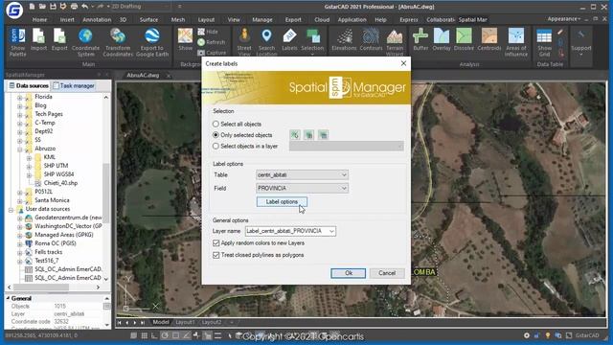Open the Home ribbon tab
The image size is (613, 345).
point(39,19)
